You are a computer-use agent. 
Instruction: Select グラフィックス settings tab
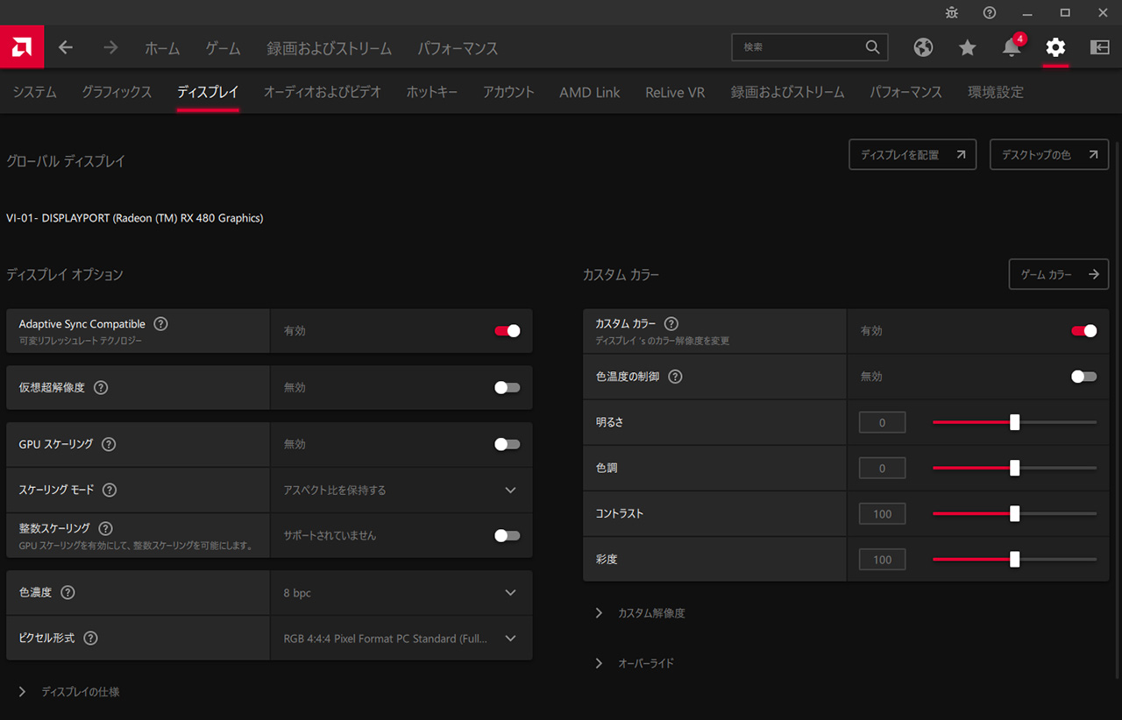click(117, 92)
